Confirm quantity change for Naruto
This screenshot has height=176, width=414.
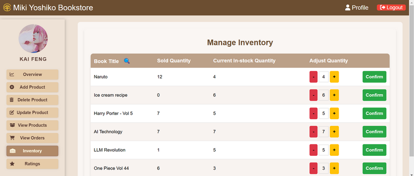374,77
